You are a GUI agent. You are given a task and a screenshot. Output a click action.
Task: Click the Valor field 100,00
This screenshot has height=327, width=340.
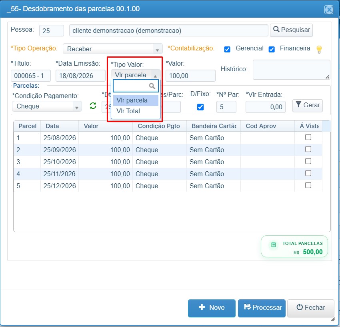coord(190,76)
